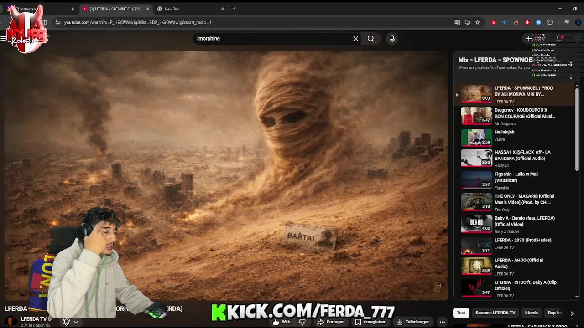The width and height of the screenshot is (584, 328).
Task: Open the Chrome profile avatar
Action: point(579,22)
